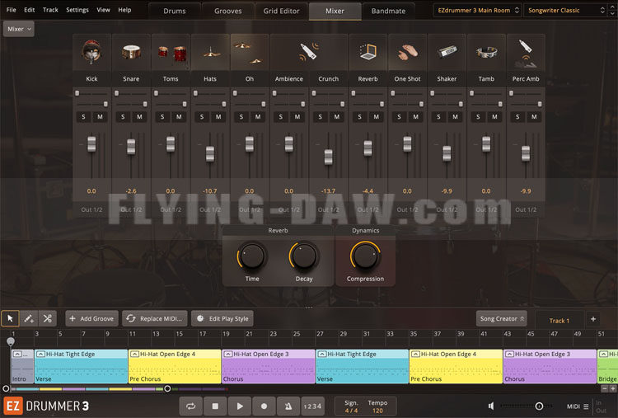Toggle the loop playback button
The image size is (618, 418).
point(191,406)
